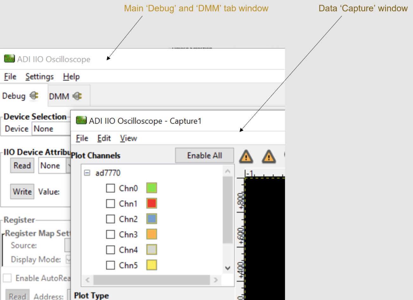Turn on the Chn4 channel checkbox
The height and width of the screenshot is (300, 413).
[x=110, y=250]
